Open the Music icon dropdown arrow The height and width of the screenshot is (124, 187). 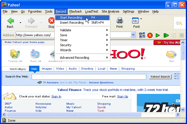coord(40,61)
